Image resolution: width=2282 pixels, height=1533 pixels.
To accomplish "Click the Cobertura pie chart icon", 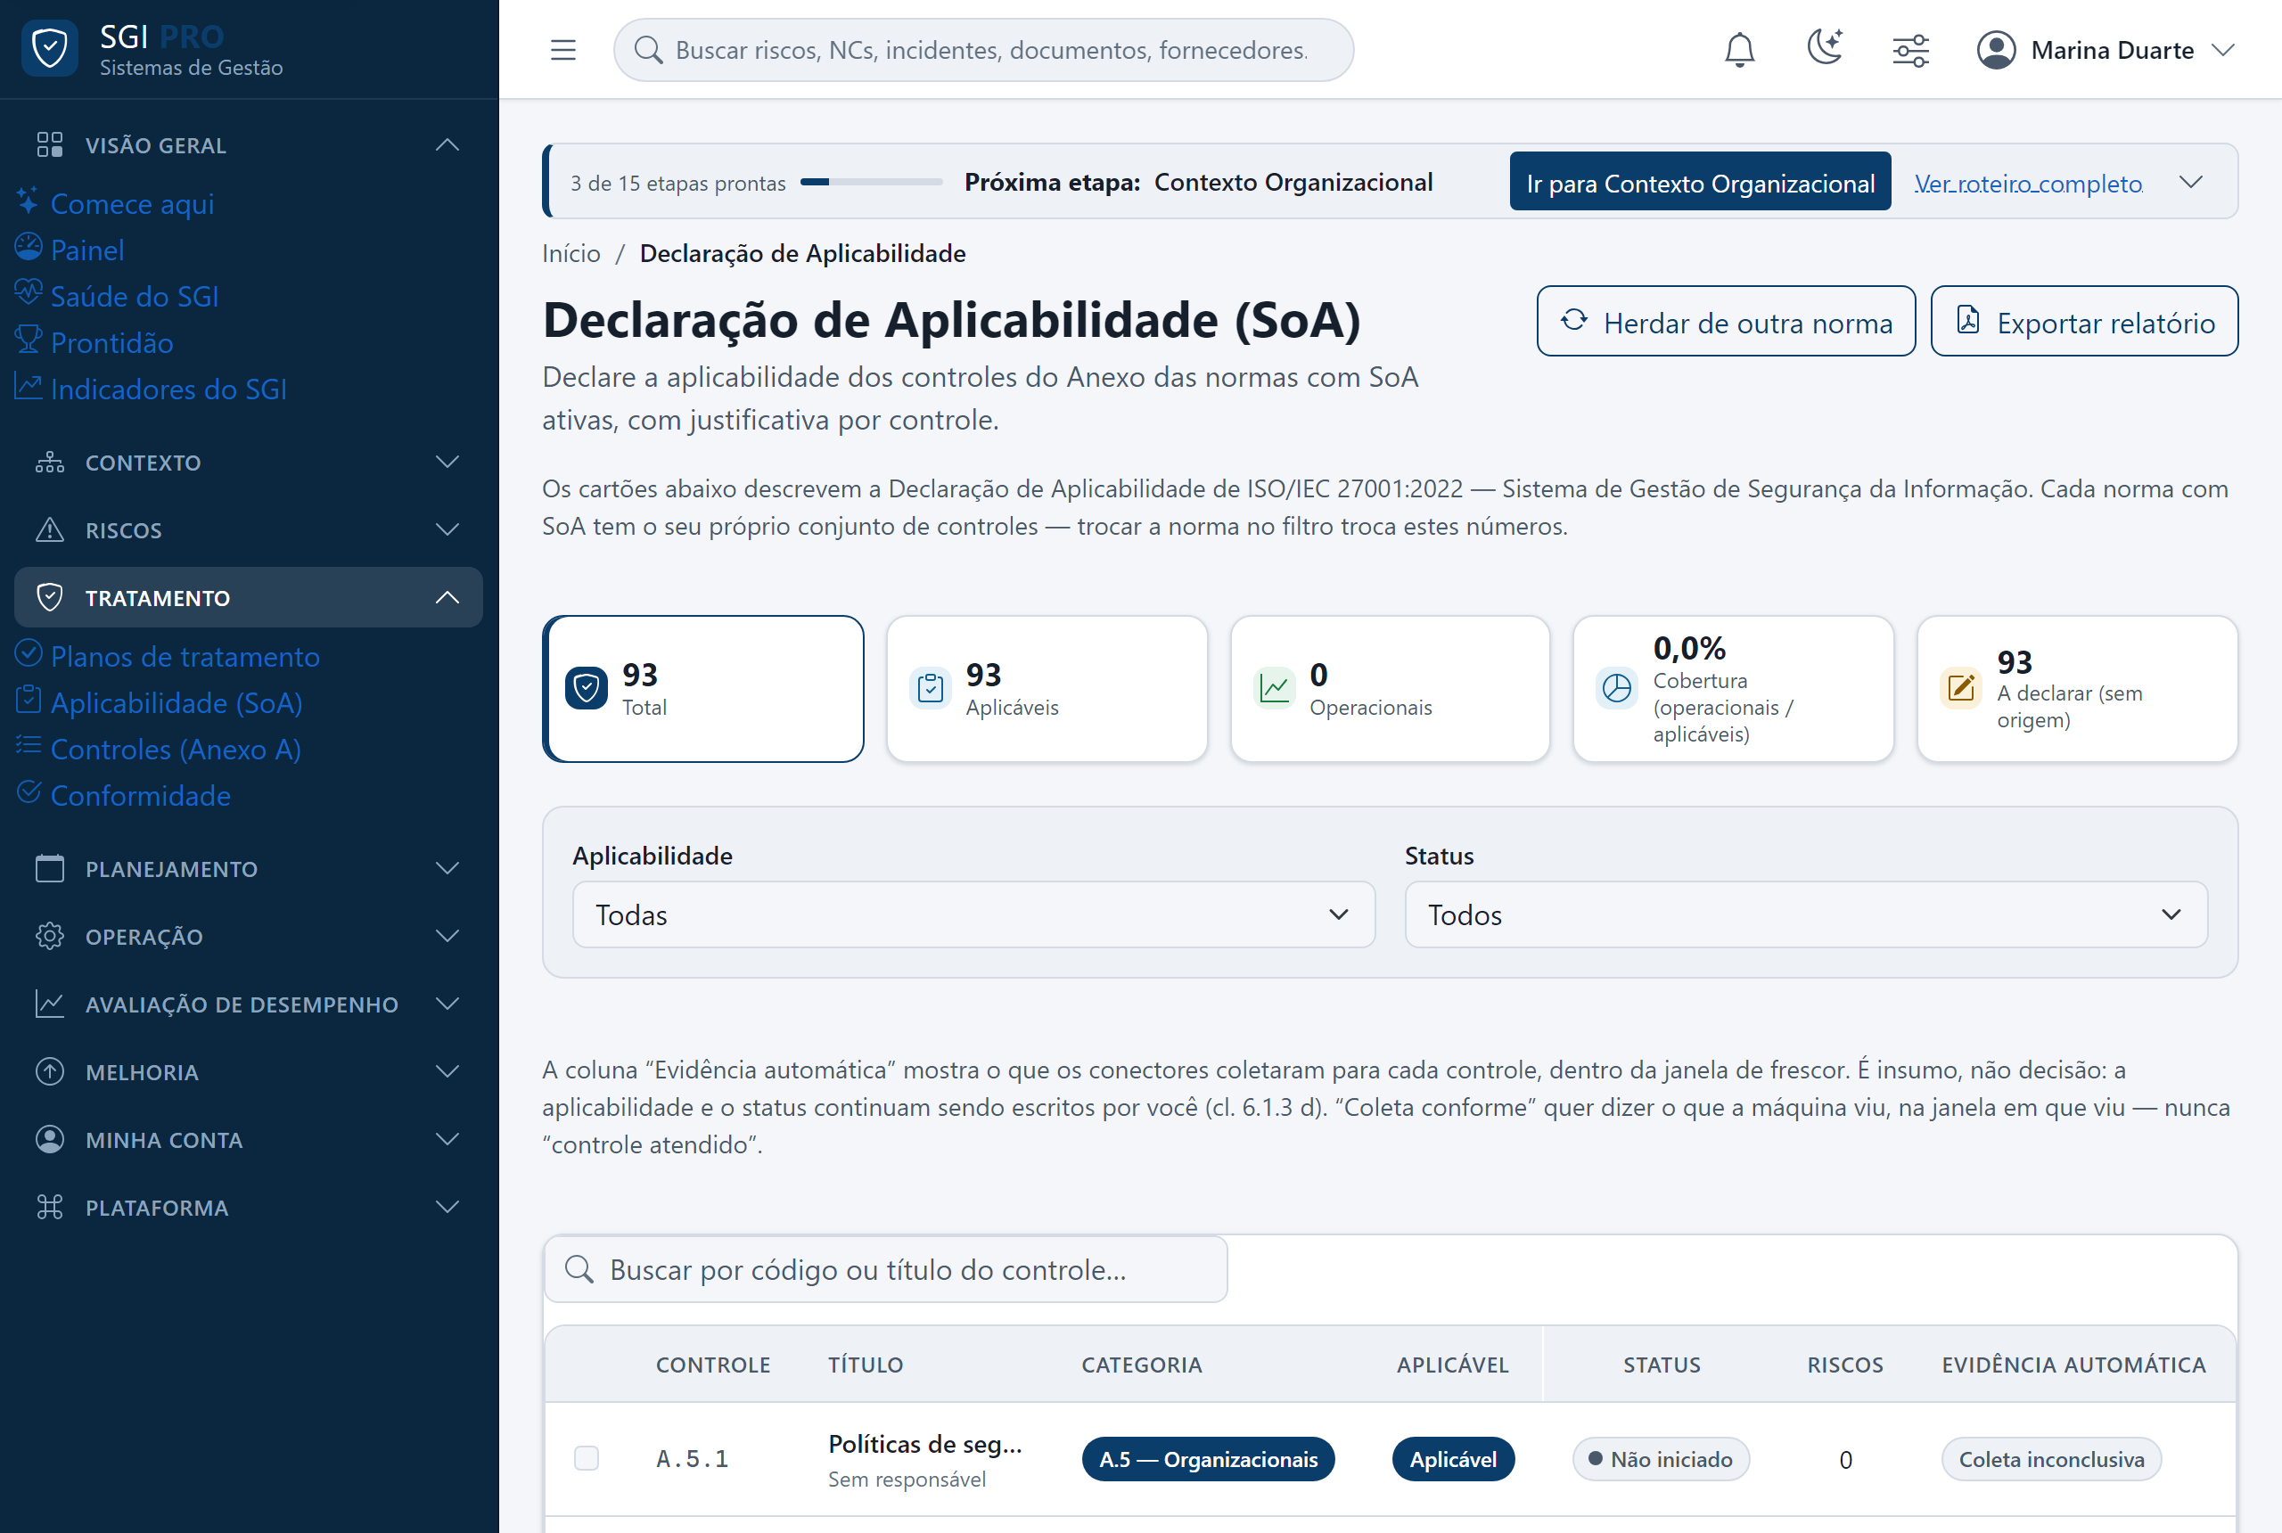I will click(1617, 688).
